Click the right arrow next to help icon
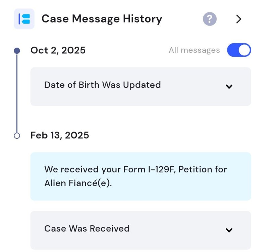The height and width of the screenshot is (252, 265). pos(238,19)
